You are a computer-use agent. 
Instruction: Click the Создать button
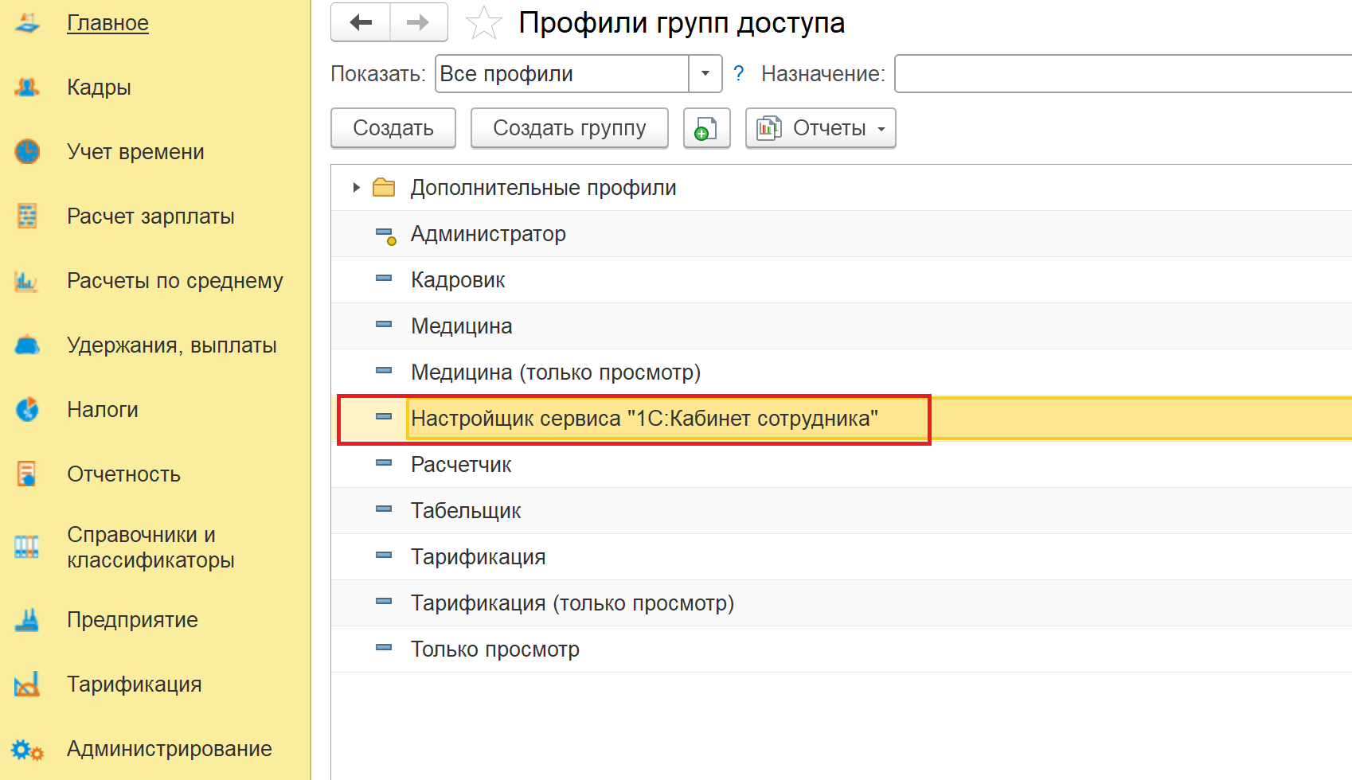393,128
